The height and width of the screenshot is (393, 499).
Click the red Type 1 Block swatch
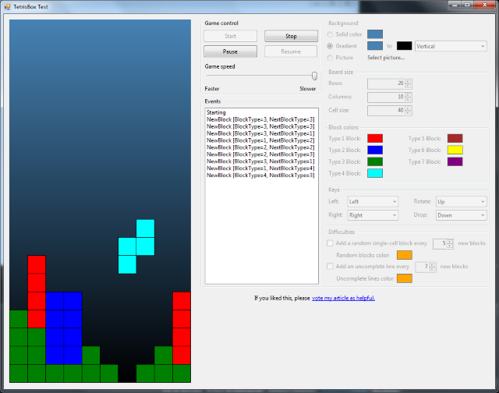pos(375,139)
